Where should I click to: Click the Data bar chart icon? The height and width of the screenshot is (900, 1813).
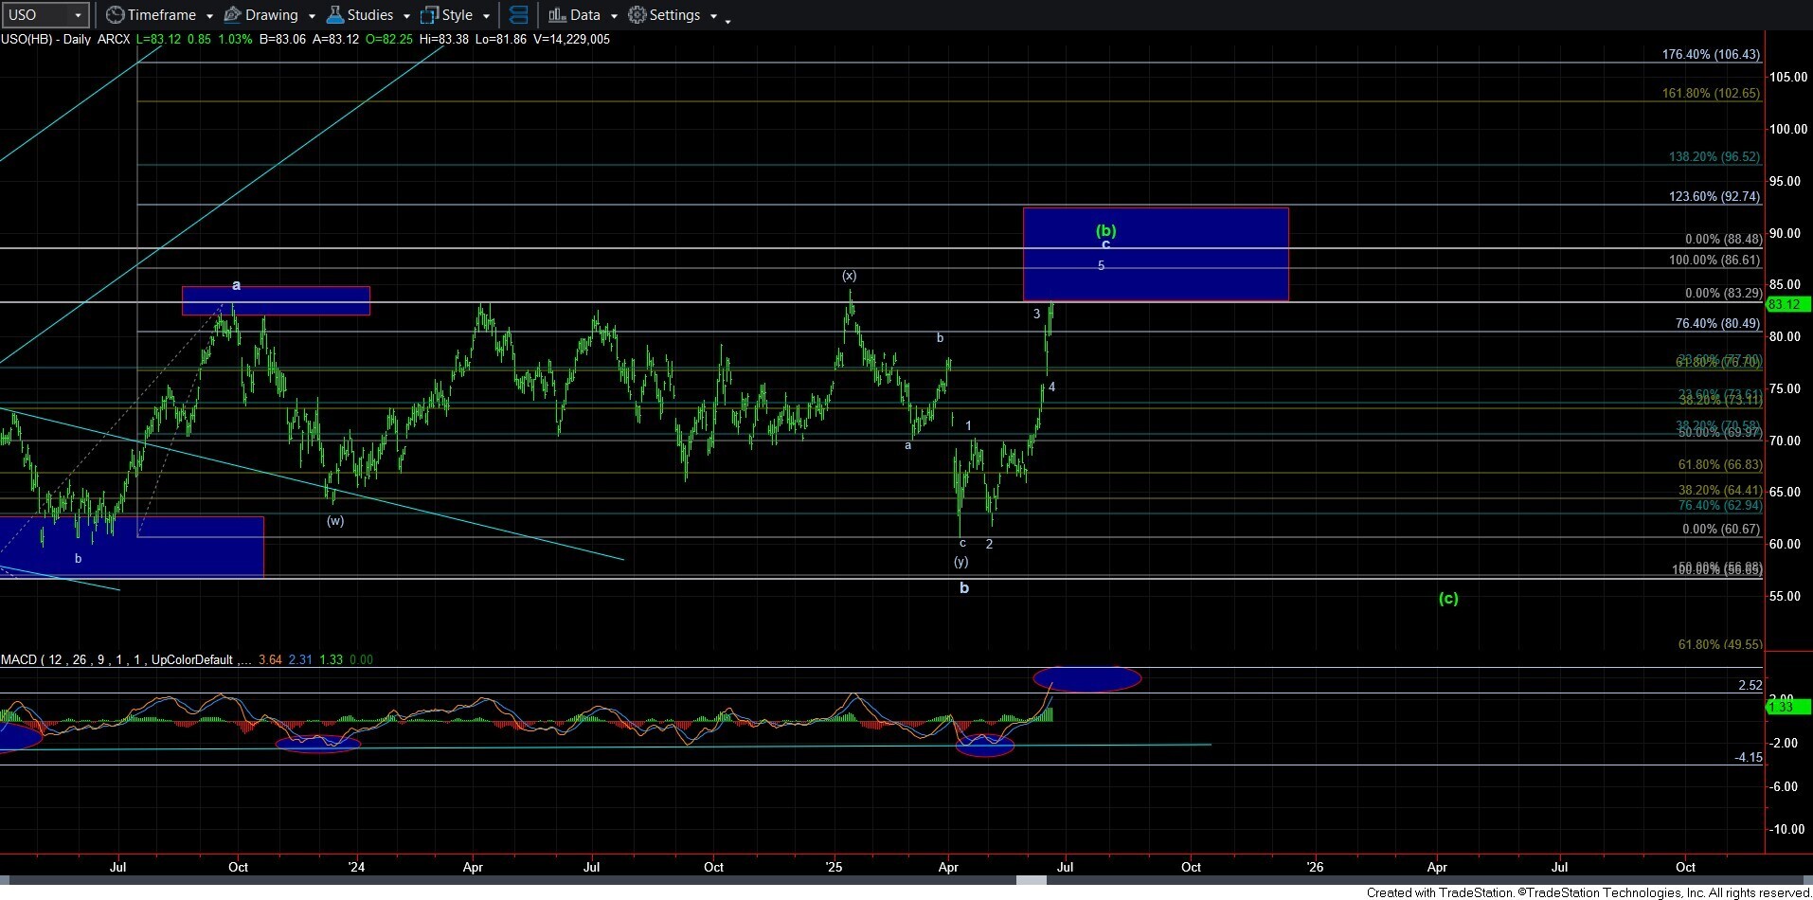click(557, 15)
